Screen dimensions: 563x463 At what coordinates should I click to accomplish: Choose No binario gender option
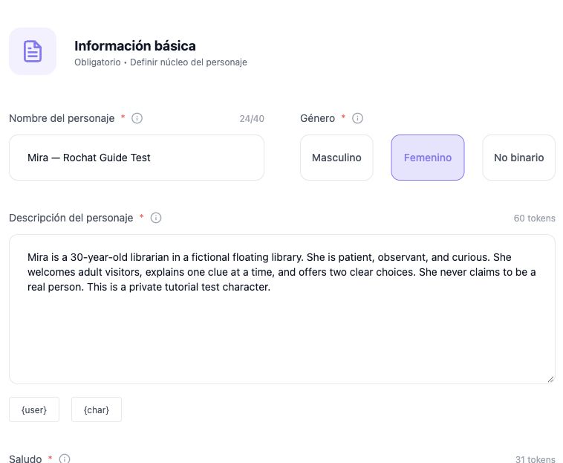[x=519, y=158]
